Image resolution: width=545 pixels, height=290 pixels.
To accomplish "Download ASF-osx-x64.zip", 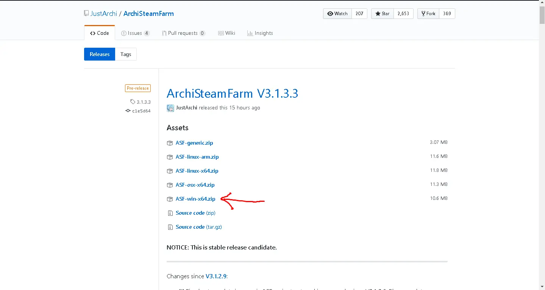I will pos(195,185).
